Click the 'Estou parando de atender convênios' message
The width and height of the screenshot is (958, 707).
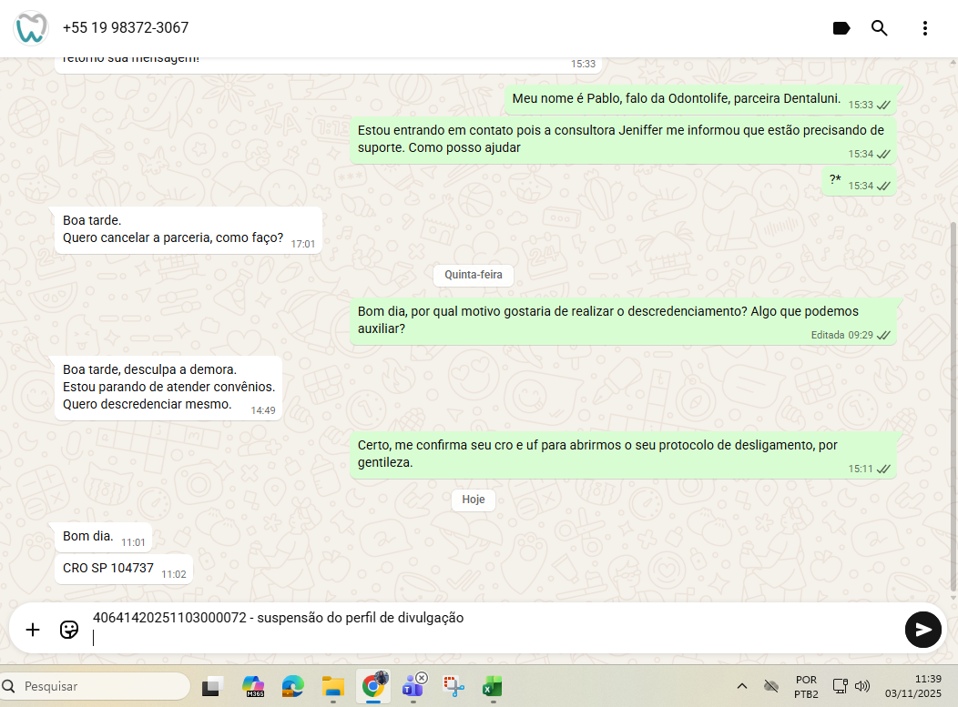(x=168, y=388)
